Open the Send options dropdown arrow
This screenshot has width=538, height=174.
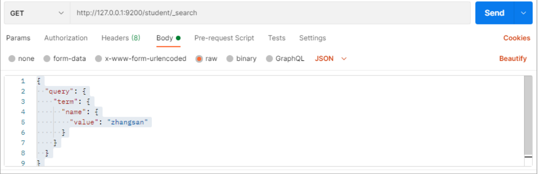(524, 13)
